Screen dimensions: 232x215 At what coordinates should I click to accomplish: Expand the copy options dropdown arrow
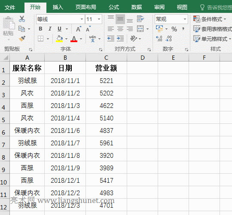(29, 29)
